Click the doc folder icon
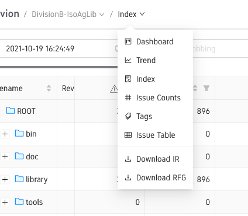This screenshot has height=216, width=248. 19,156
